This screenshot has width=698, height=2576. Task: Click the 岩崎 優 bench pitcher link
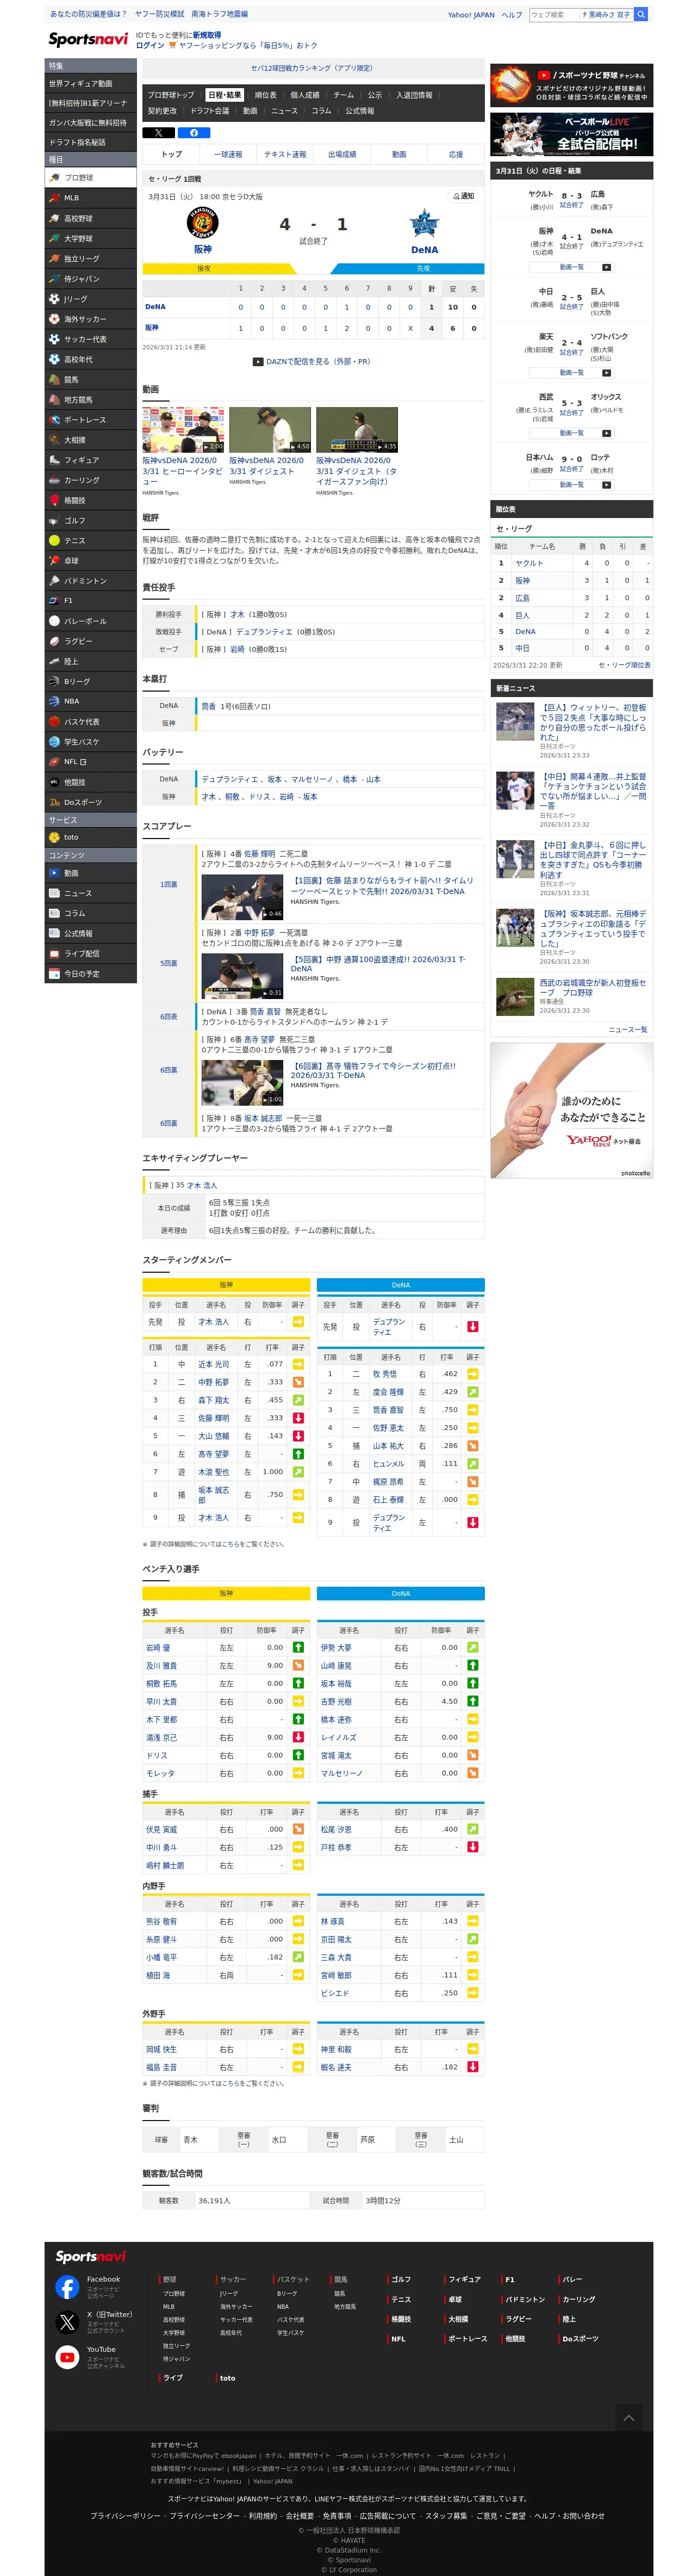158,1647
